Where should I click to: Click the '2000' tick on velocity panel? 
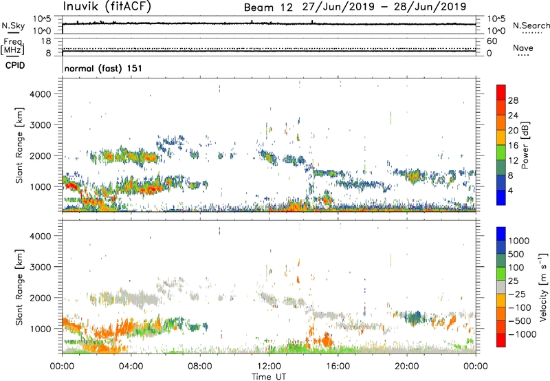coord(41,298)
